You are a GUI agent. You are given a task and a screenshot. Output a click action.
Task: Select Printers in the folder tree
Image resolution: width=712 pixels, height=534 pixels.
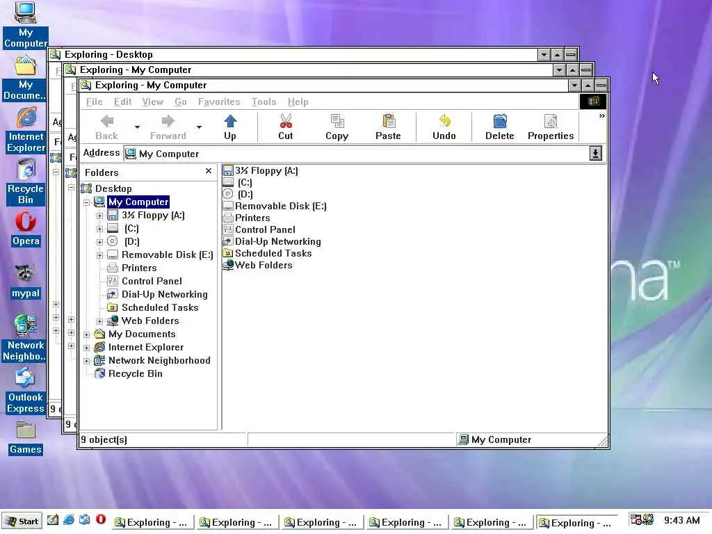tap(139, 268)
